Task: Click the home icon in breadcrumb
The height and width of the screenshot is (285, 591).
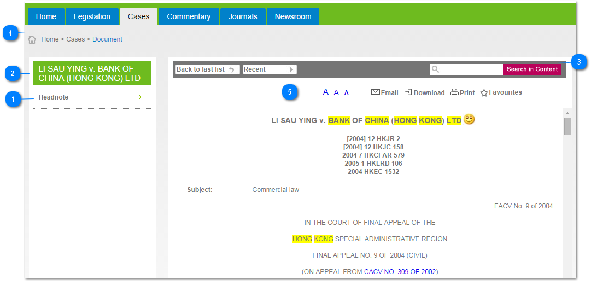Action: coord(32,39)
